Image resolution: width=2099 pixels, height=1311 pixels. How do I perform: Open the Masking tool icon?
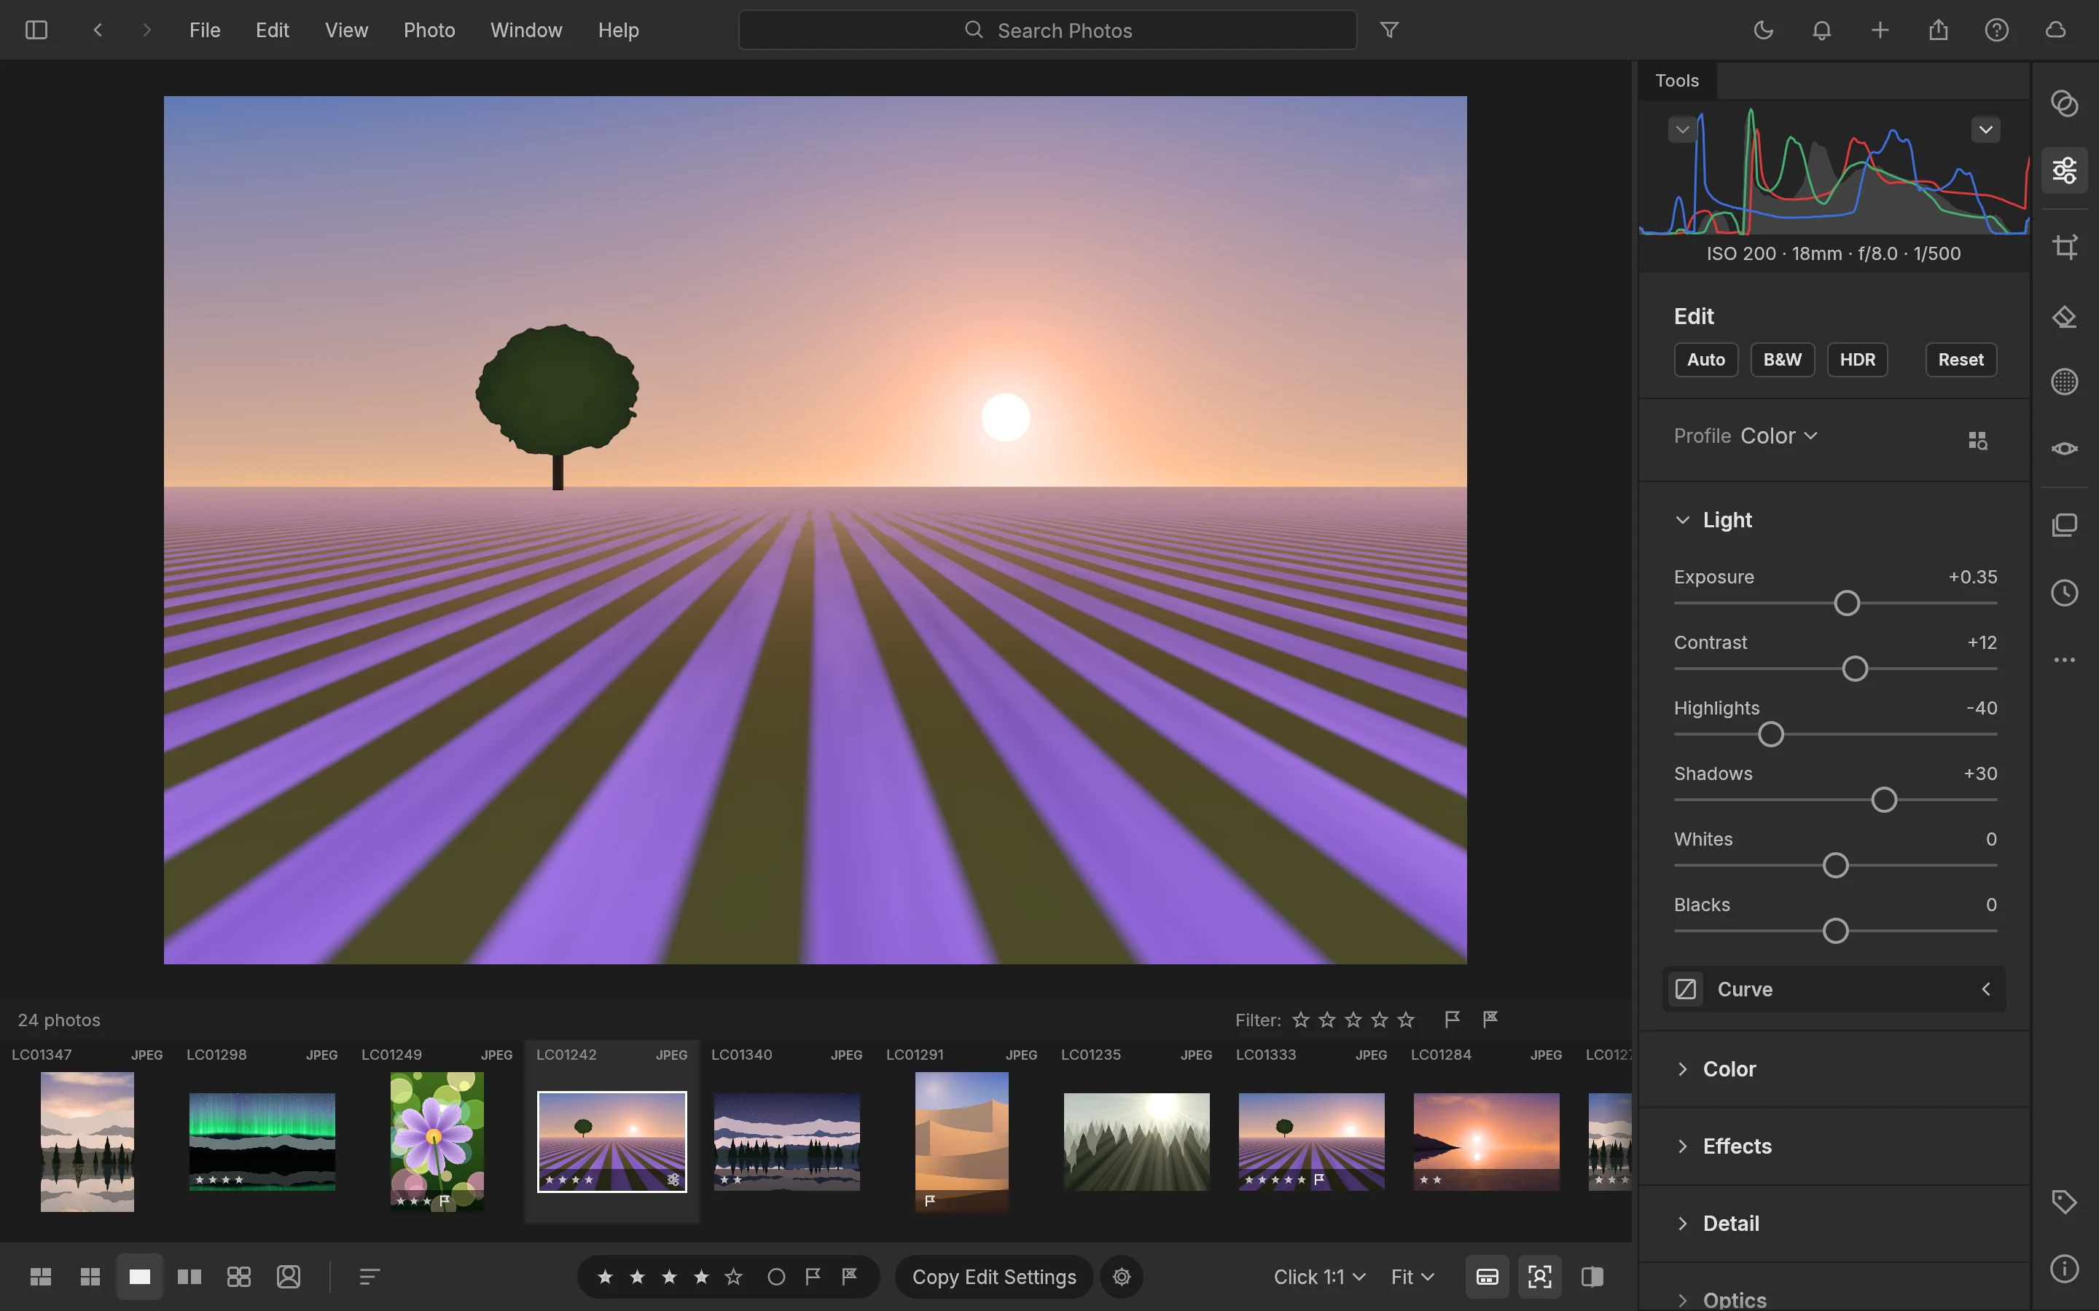(2064, 381)
